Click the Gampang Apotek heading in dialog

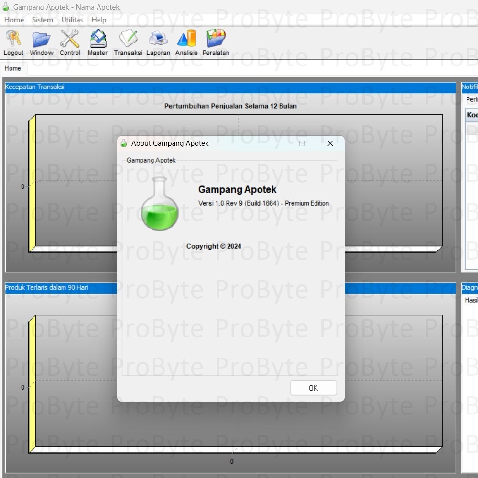coord(237,190)
